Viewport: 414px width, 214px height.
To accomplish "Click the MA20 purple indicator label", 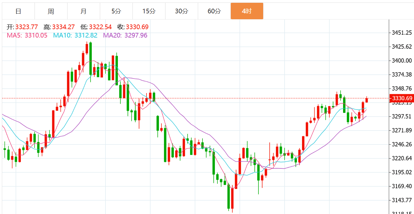I will click(125, 35).
